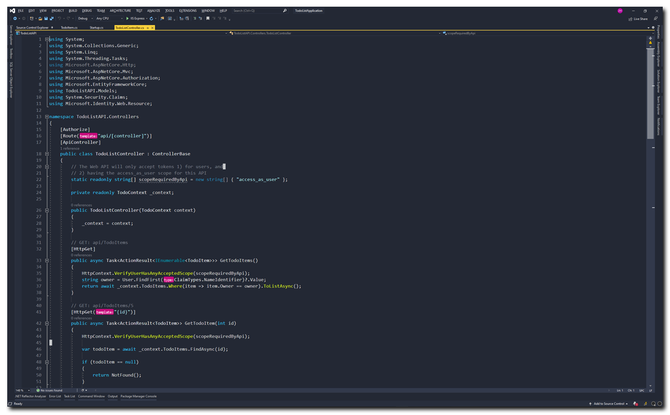Save the current file with the disk icon
Image resolution: width=670 pixels, height=415 pixels.
click(x=46, y=18)
